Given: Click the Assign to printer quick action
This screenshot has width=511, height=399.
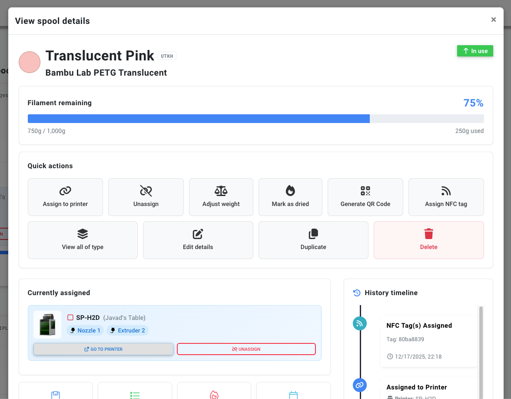Looking at the screenshot, I should [65, 197].
